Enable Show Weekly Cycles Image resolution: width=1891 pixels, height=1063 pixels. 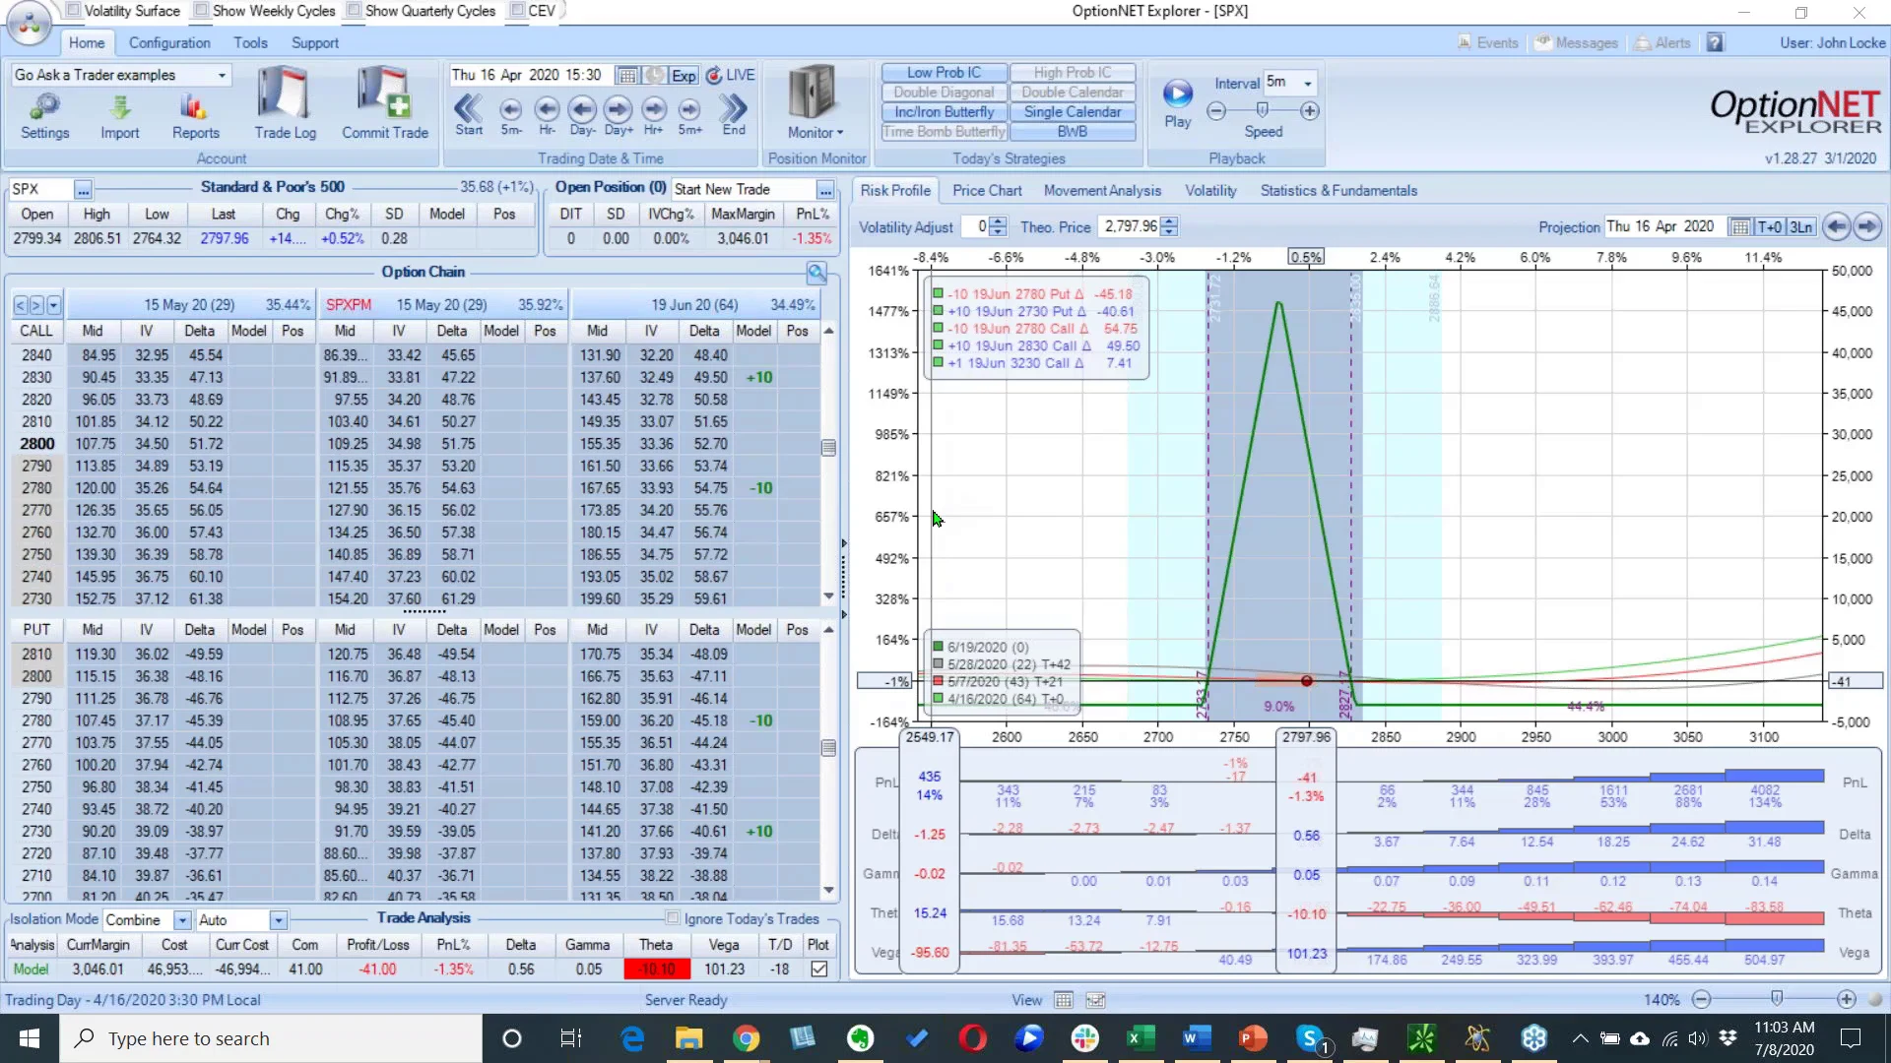point(201,11)
